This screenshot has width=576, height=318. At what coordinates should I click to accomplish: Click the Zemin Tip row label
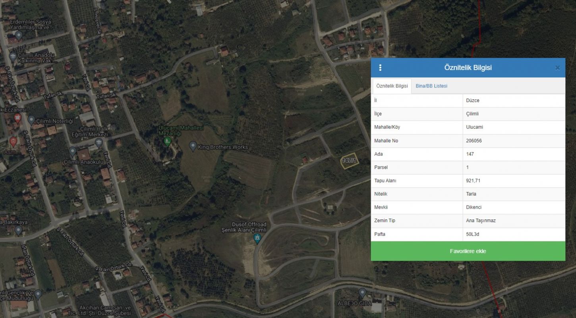coord(385,221)
